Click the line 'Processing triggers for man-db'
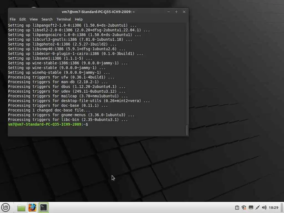The image size is (284, 213). (58, 82)
